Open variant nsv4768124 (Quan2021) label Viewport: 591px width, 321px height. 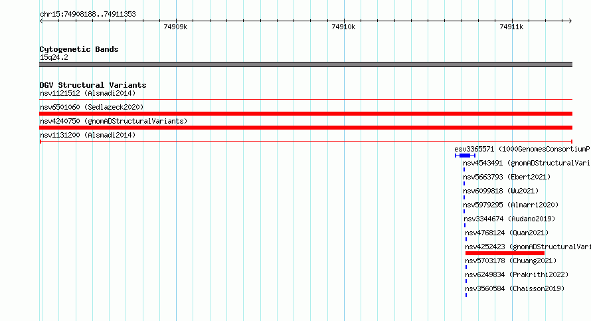pos(507,233)
